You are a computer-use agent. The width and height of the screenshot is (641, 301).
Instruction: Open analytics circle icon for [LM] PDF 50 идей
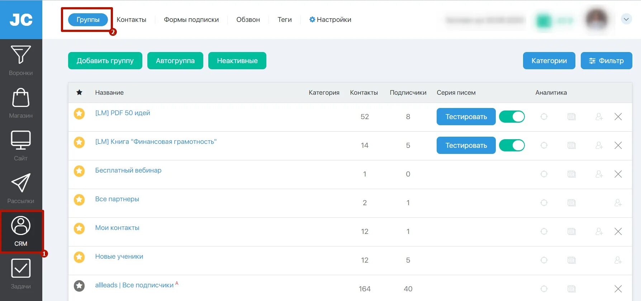(544, 117)
